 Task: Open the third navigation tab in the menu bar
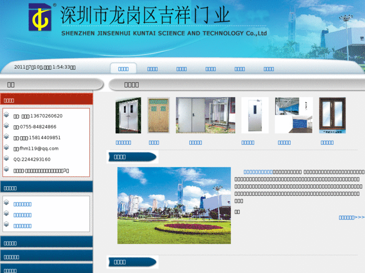(182, 69)
